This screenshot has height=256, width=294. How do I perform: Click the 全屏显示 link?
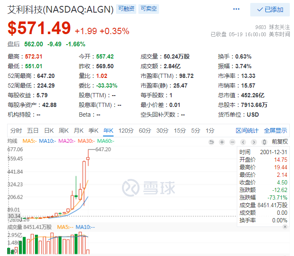tap(275, 131)
